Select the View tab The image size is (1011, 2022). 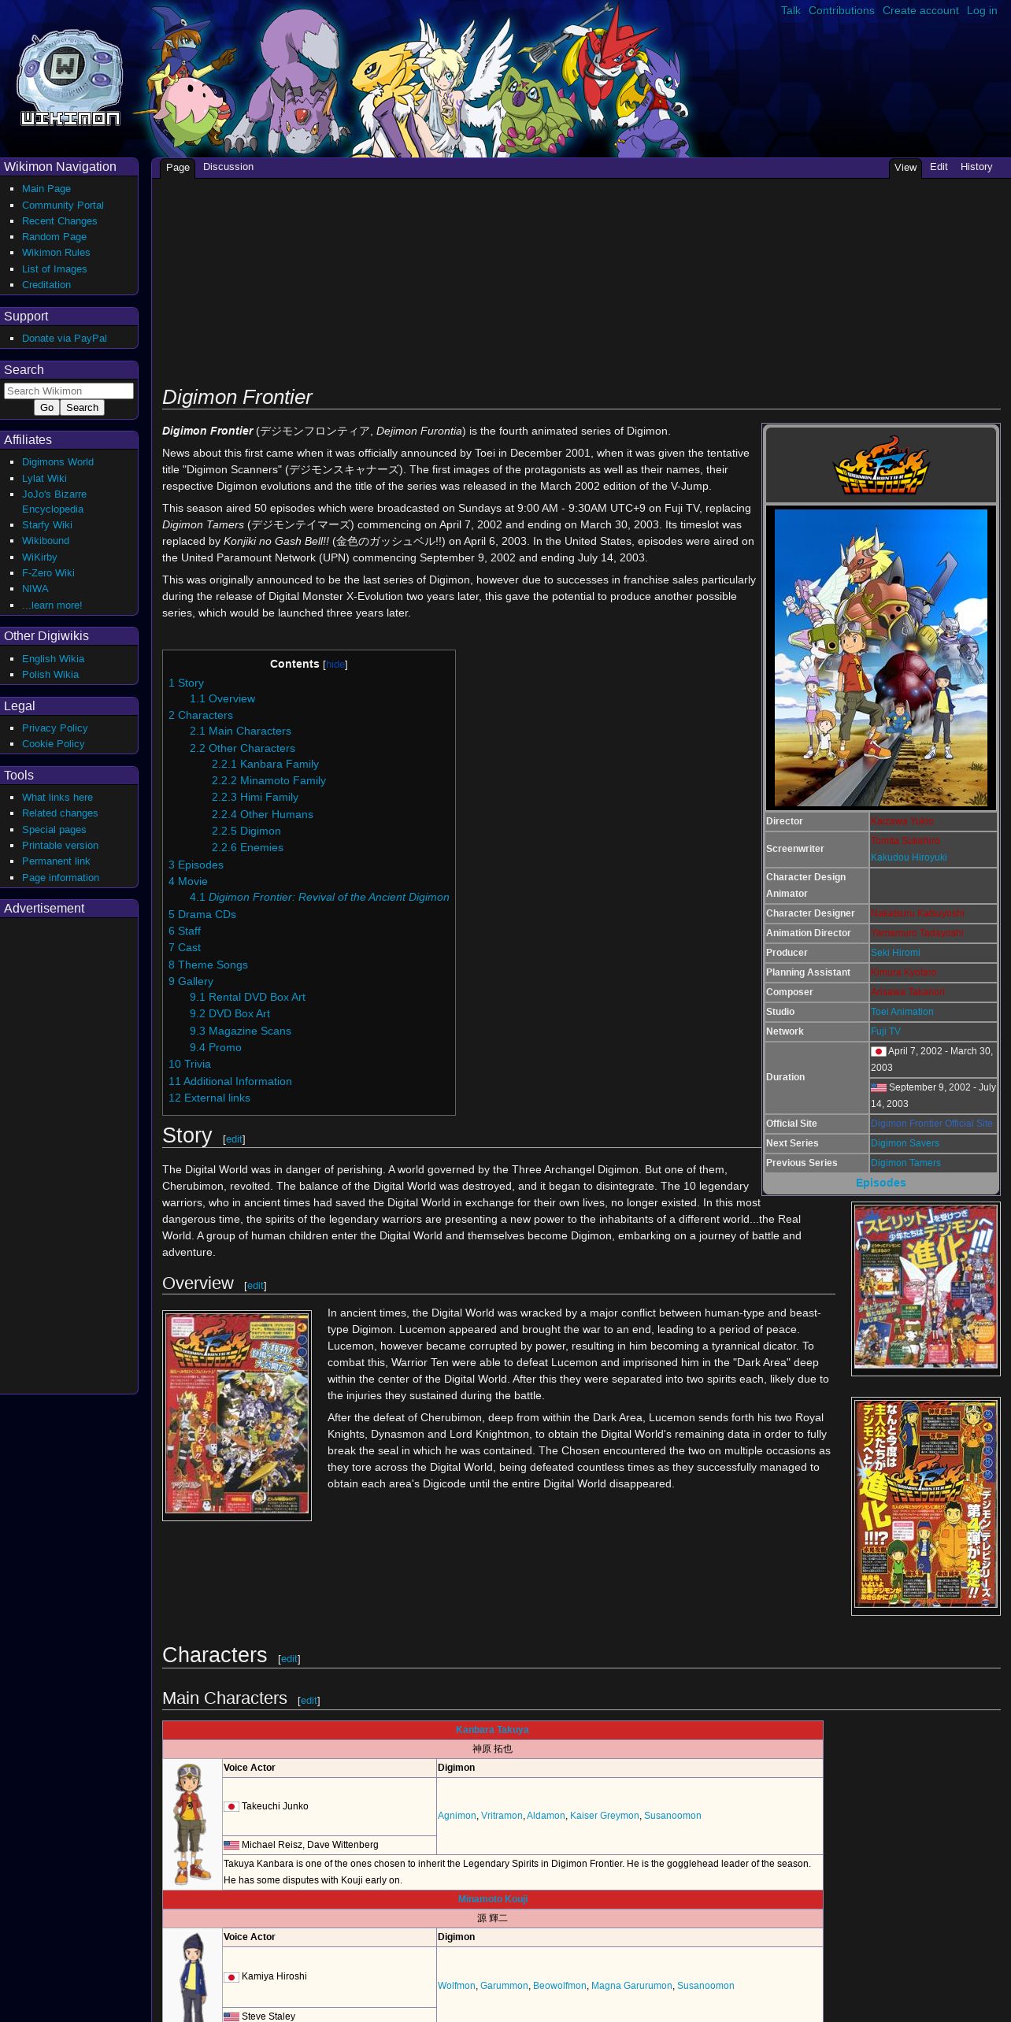pos(905,168)
